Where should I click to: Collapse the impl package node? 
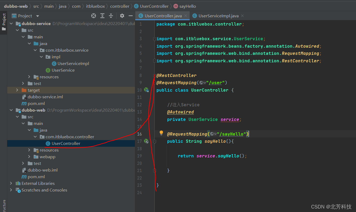tap(41, 57)
